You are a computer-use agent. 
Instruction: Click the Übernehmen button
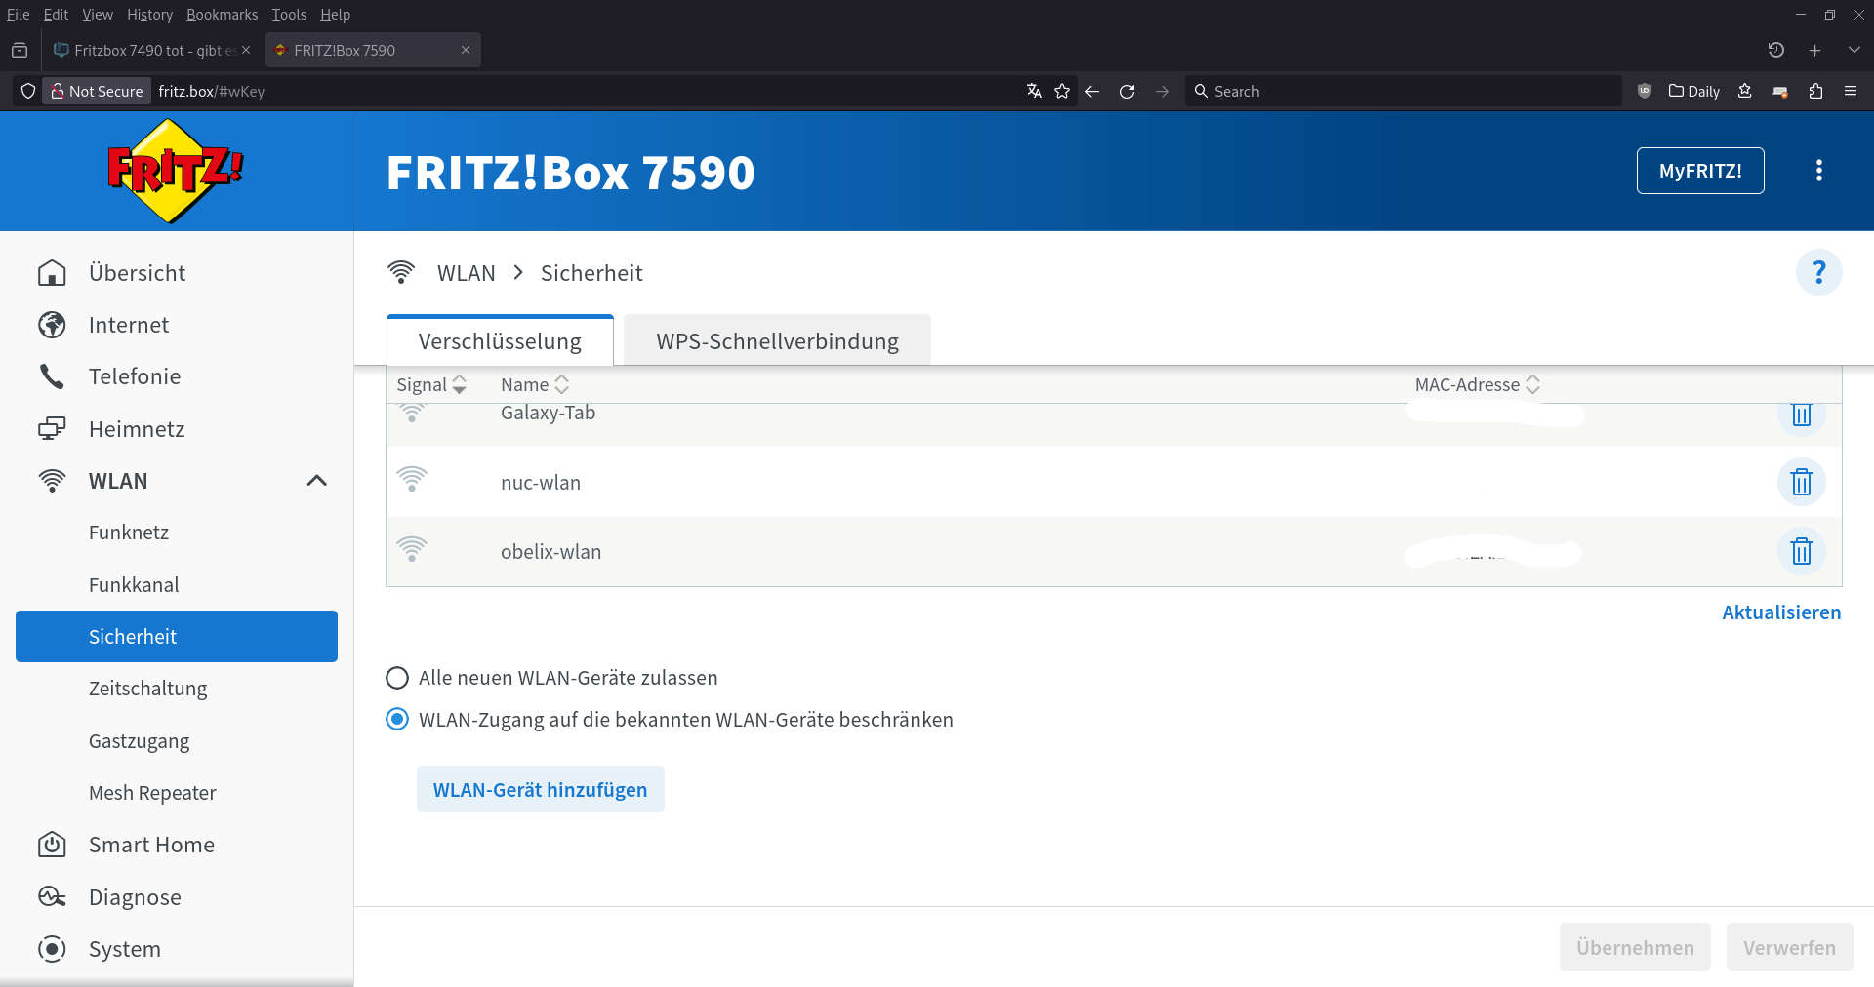click(1635, 947)
